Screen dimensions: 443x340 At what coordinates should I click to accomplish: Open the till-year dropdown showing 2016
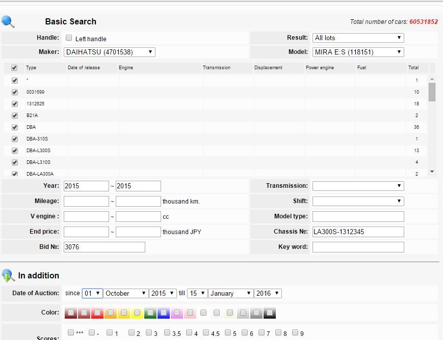(x=268, y=294)
